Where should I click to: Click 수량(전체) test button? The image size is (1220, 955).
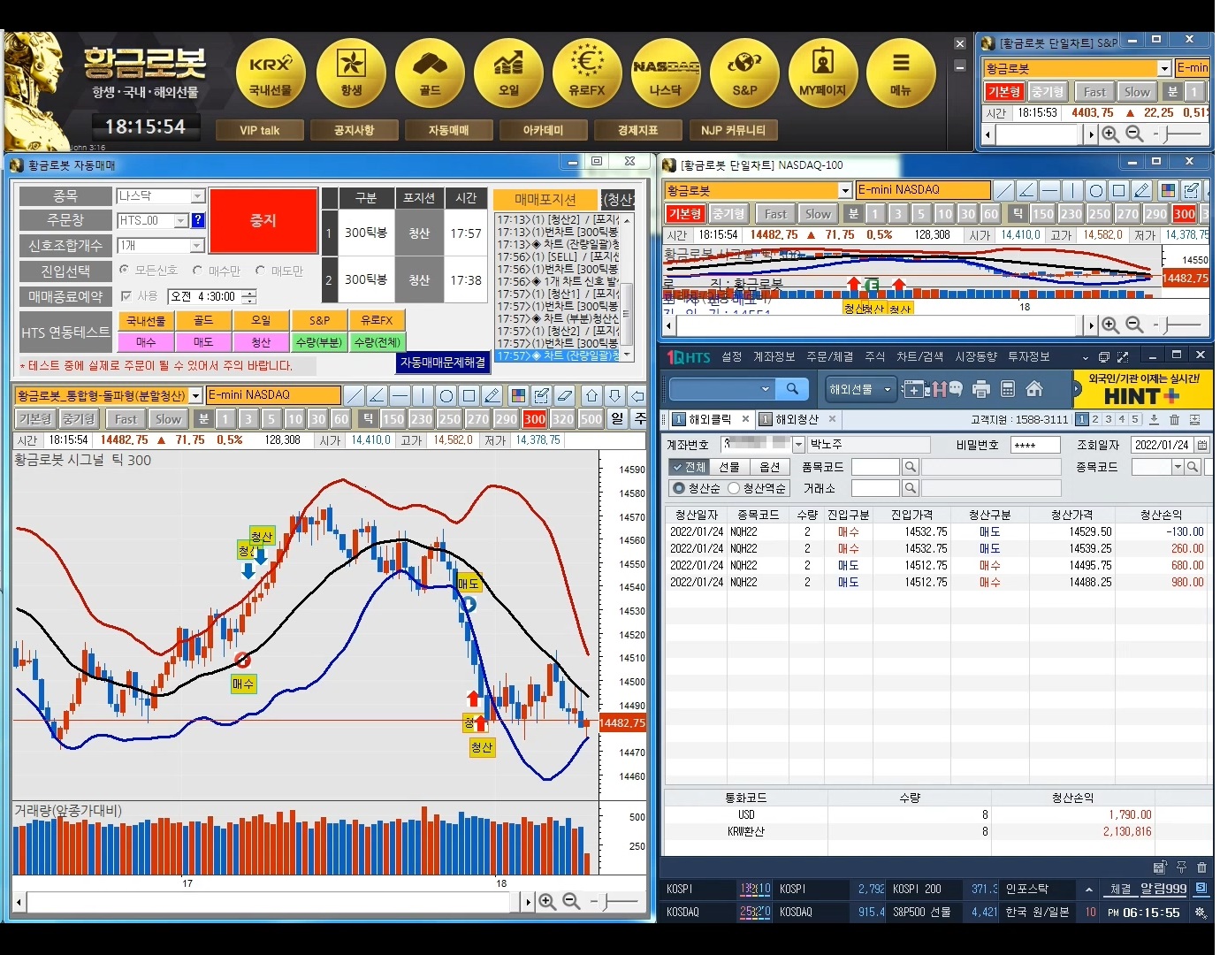point(377,342)
